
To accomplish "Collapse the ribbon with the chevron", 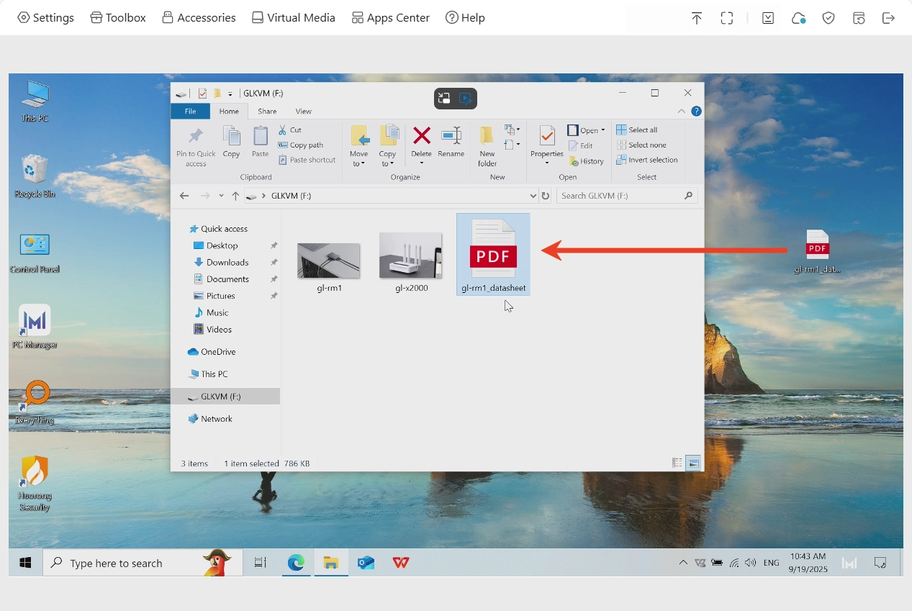I will (x=681, y=112).
